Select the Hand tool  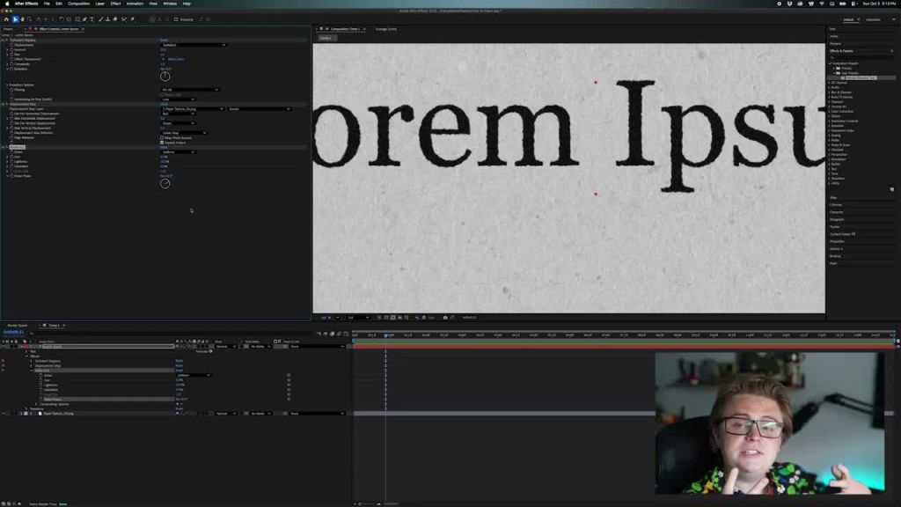click(x=22, y=19)
